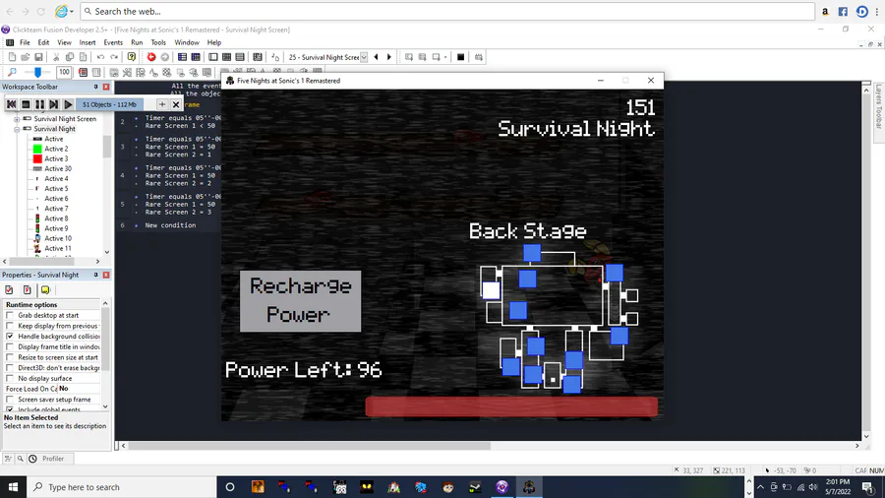This screenshot has height=498, width=885.
Task: Enable Display frame title in window
Action: (10, 346)
